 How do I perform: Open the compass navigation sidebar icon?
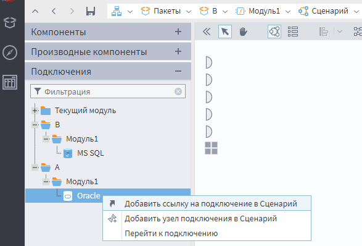tap(10, 53)
